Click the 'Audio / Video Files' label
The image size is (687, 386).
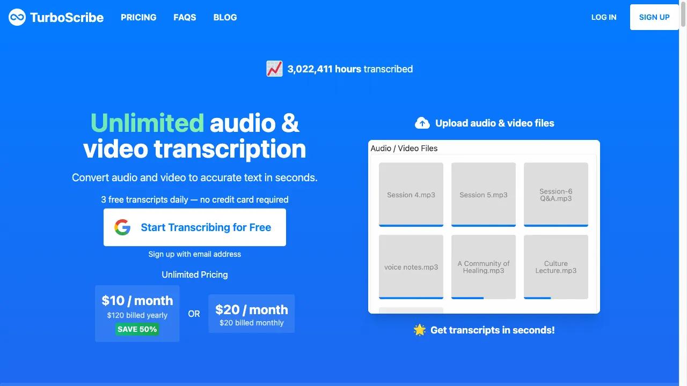(404, 148)
